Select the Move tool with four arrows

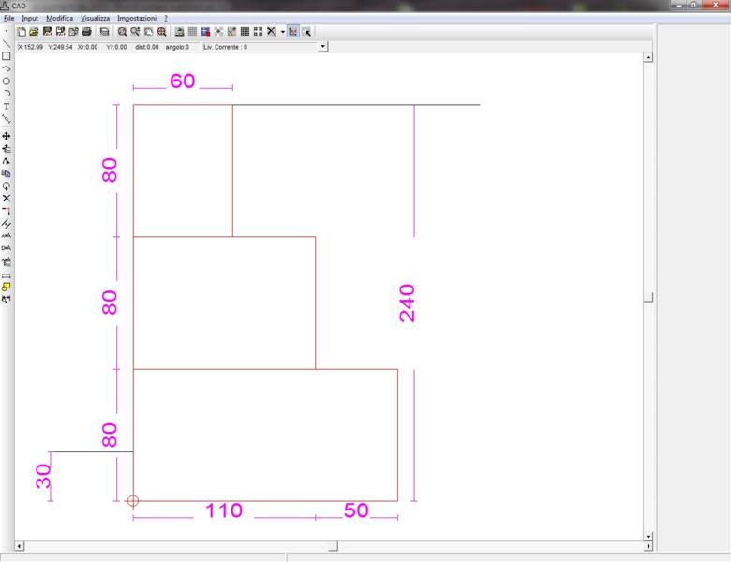click(6, 136)
